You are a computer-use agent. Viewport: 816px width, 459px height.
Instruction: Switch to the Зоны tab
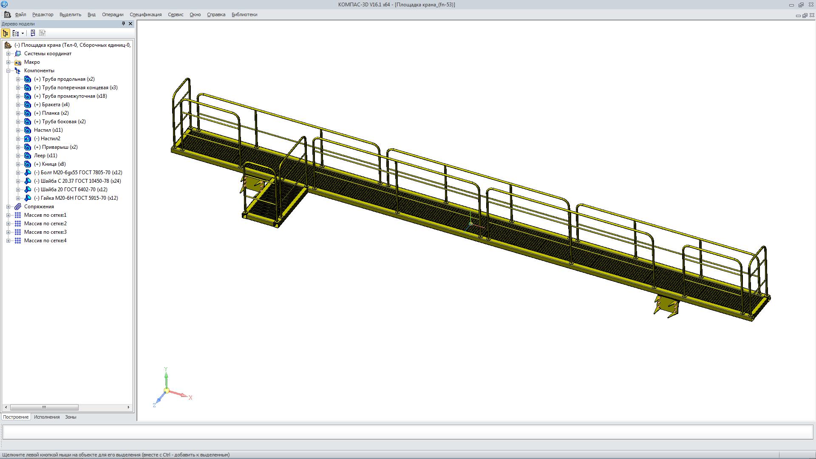point(71,417)
